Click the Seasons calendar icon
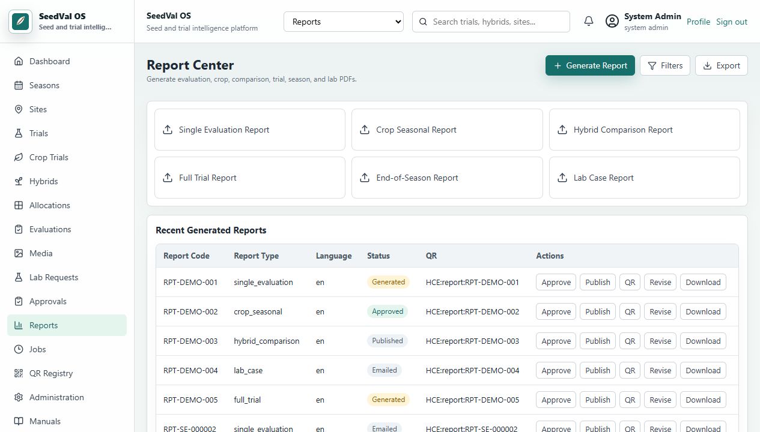760x432 pixels. [19, 85]
